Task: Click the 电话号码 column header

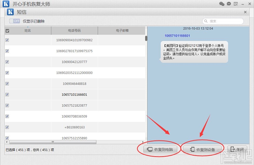Action: point(74,30)
